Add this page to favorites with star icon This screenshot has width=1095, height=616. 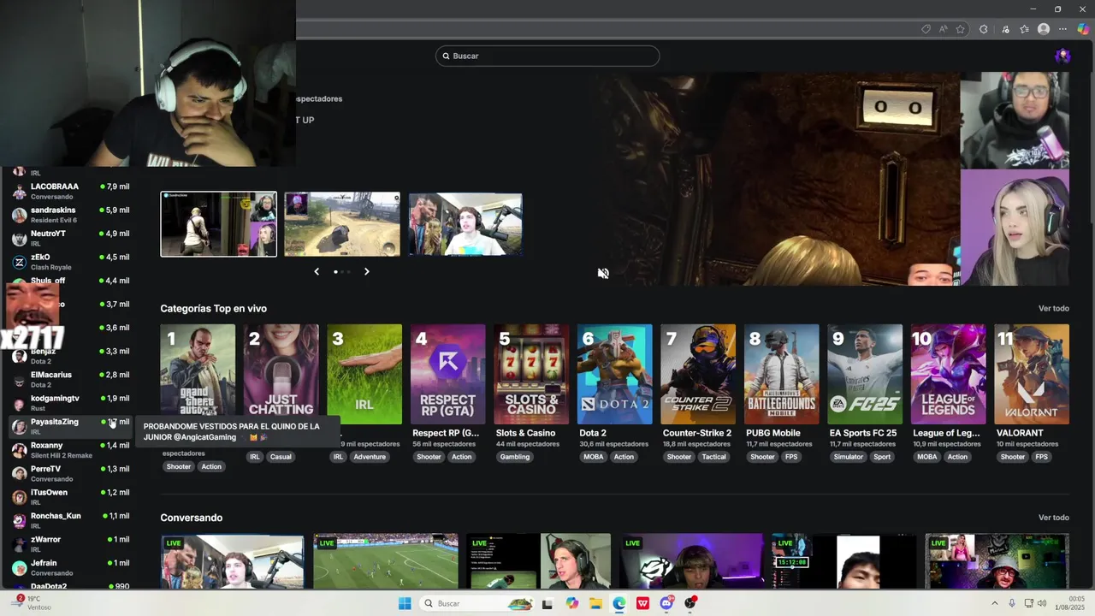(961, 29)
